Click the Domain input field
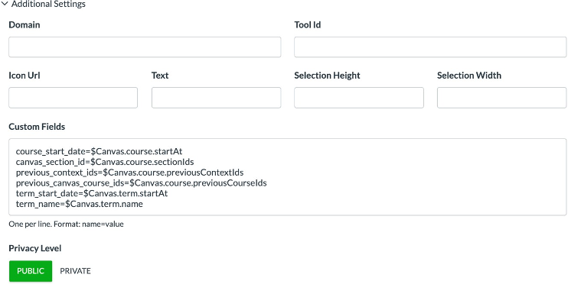 [145, 47]
